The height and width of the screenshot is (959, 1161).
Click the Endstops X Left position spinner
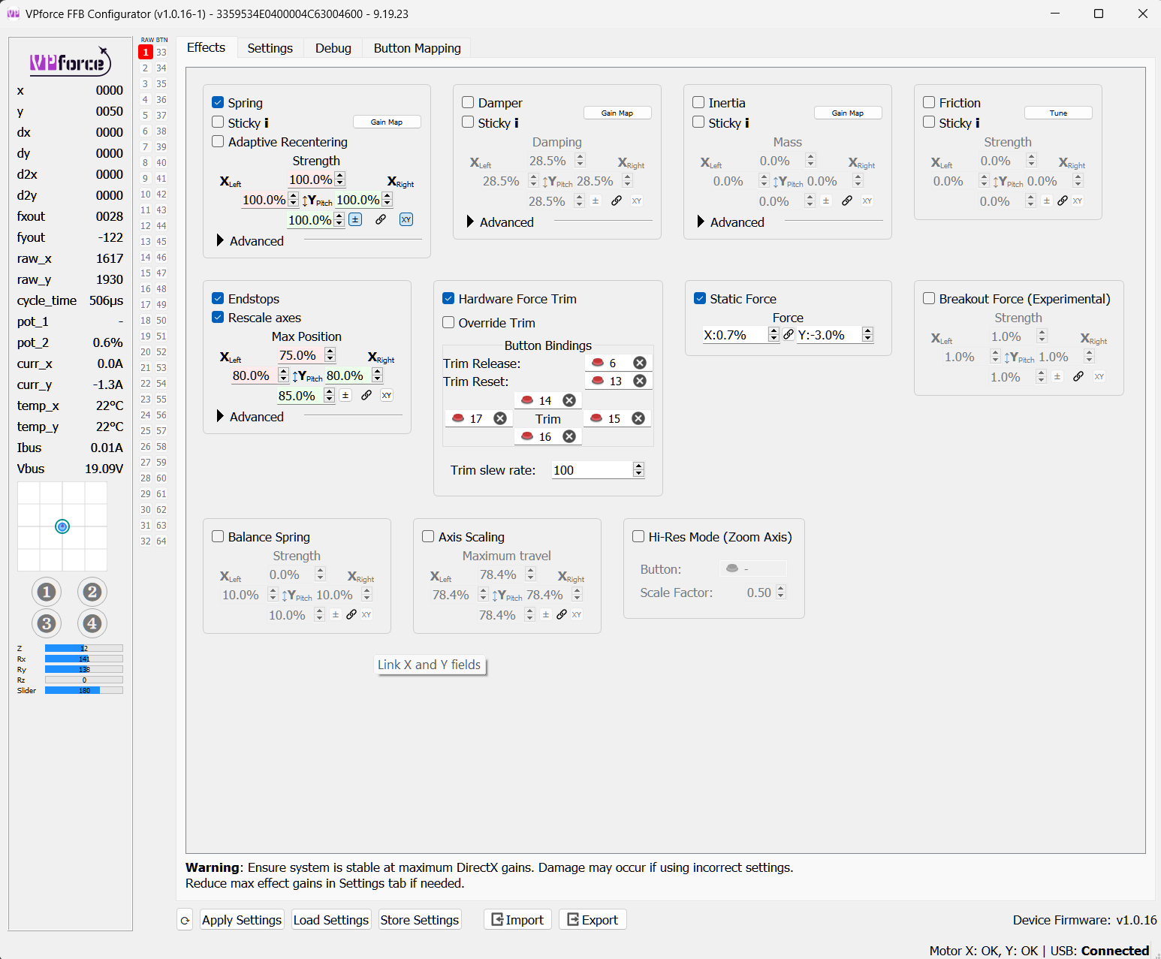283,375
